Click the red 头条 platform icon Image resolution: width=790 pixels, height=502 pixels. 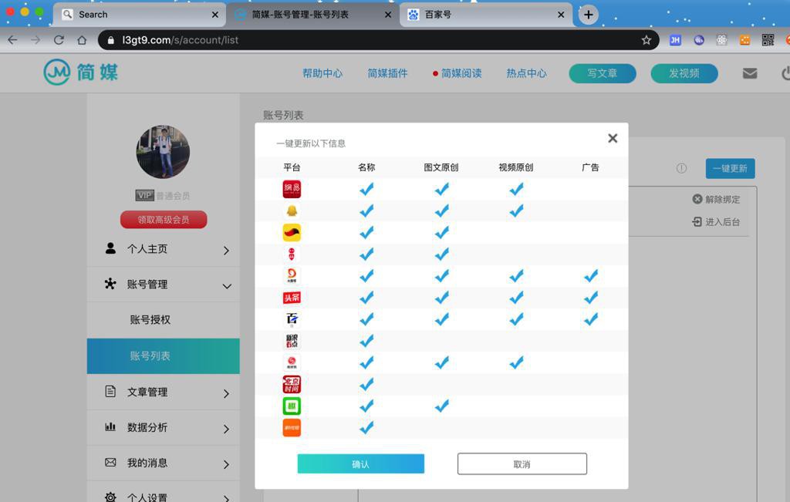[292, 298]
